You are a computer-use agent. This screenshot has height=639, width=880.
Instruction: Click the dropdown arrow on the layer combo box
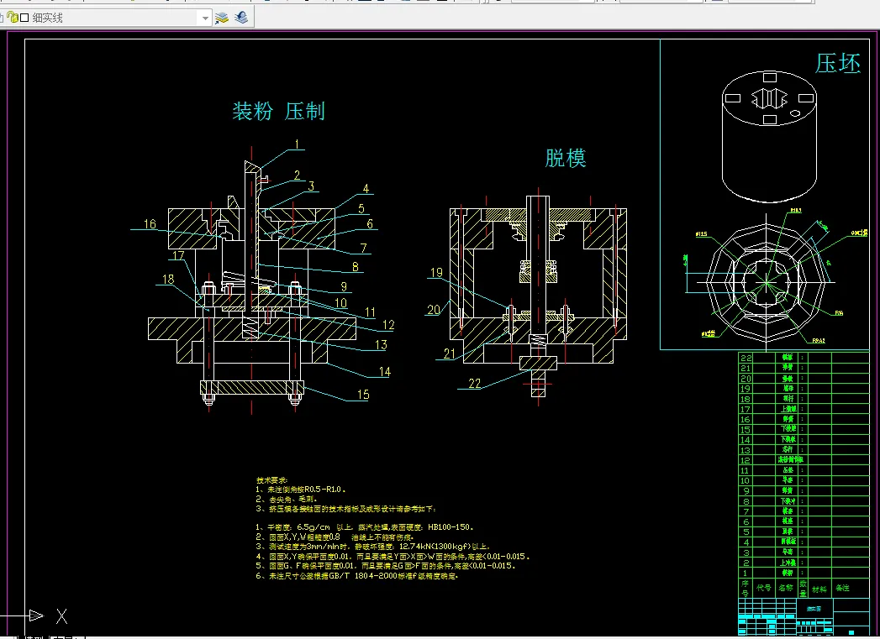point(204,16)
